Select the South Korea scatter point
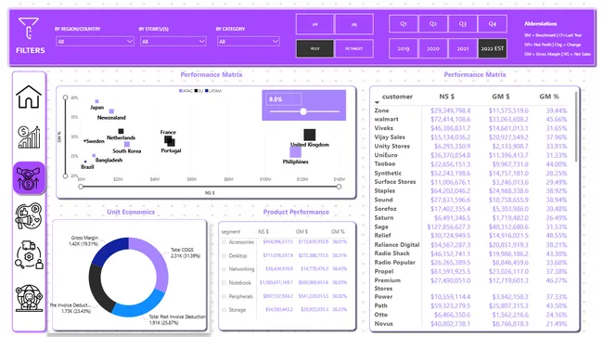This screenshot has height=337, width=603. click(127, 144)
